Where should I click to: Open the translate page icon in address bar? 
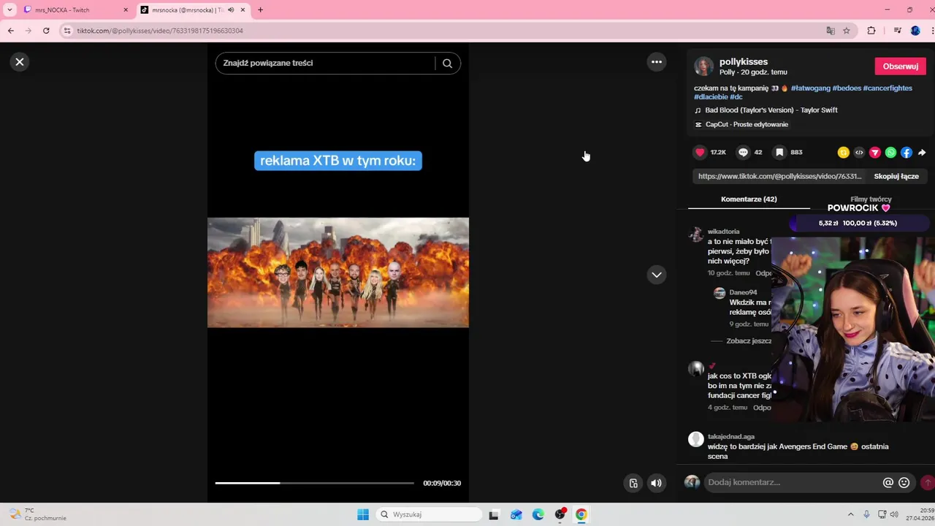831,31
